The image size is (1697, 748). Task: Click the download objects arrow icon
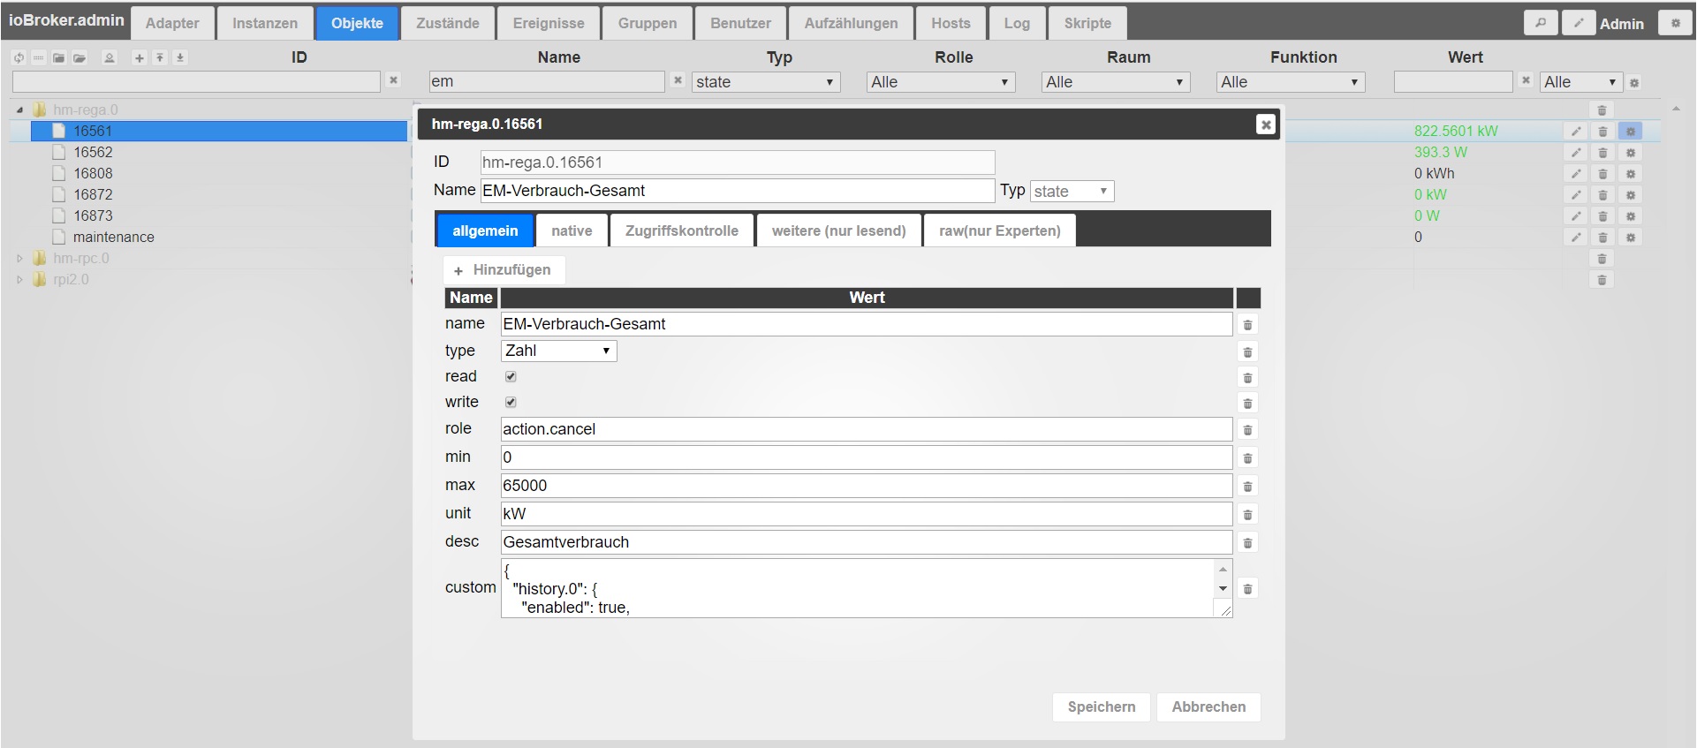click(x=180, y=57)
